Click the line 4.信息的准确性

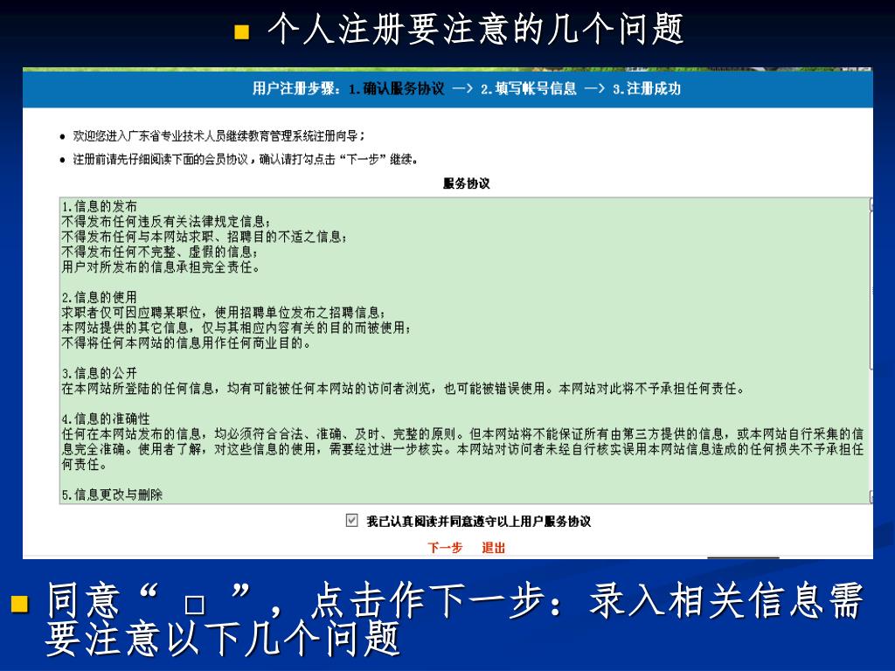coord(106,419)
